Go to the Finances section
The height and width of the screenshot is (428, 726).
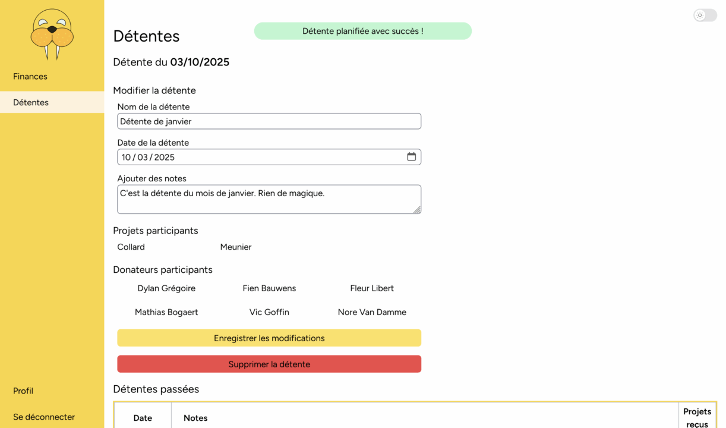(x=30, y=76)
